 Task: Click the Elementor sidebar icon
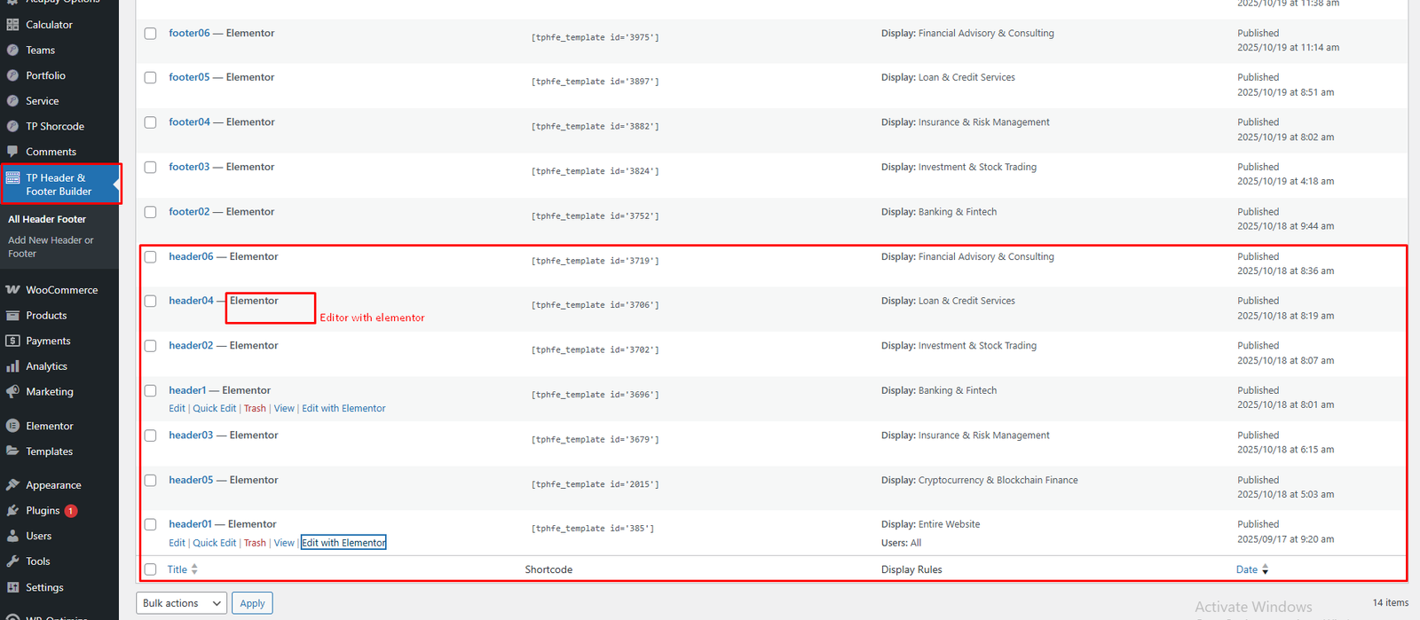[x=12, y=426]
